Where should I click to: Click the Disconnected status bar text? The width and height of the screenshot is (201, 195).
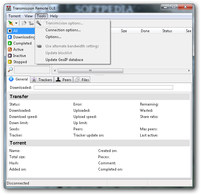pyautogui.click(x=18, y=183)
